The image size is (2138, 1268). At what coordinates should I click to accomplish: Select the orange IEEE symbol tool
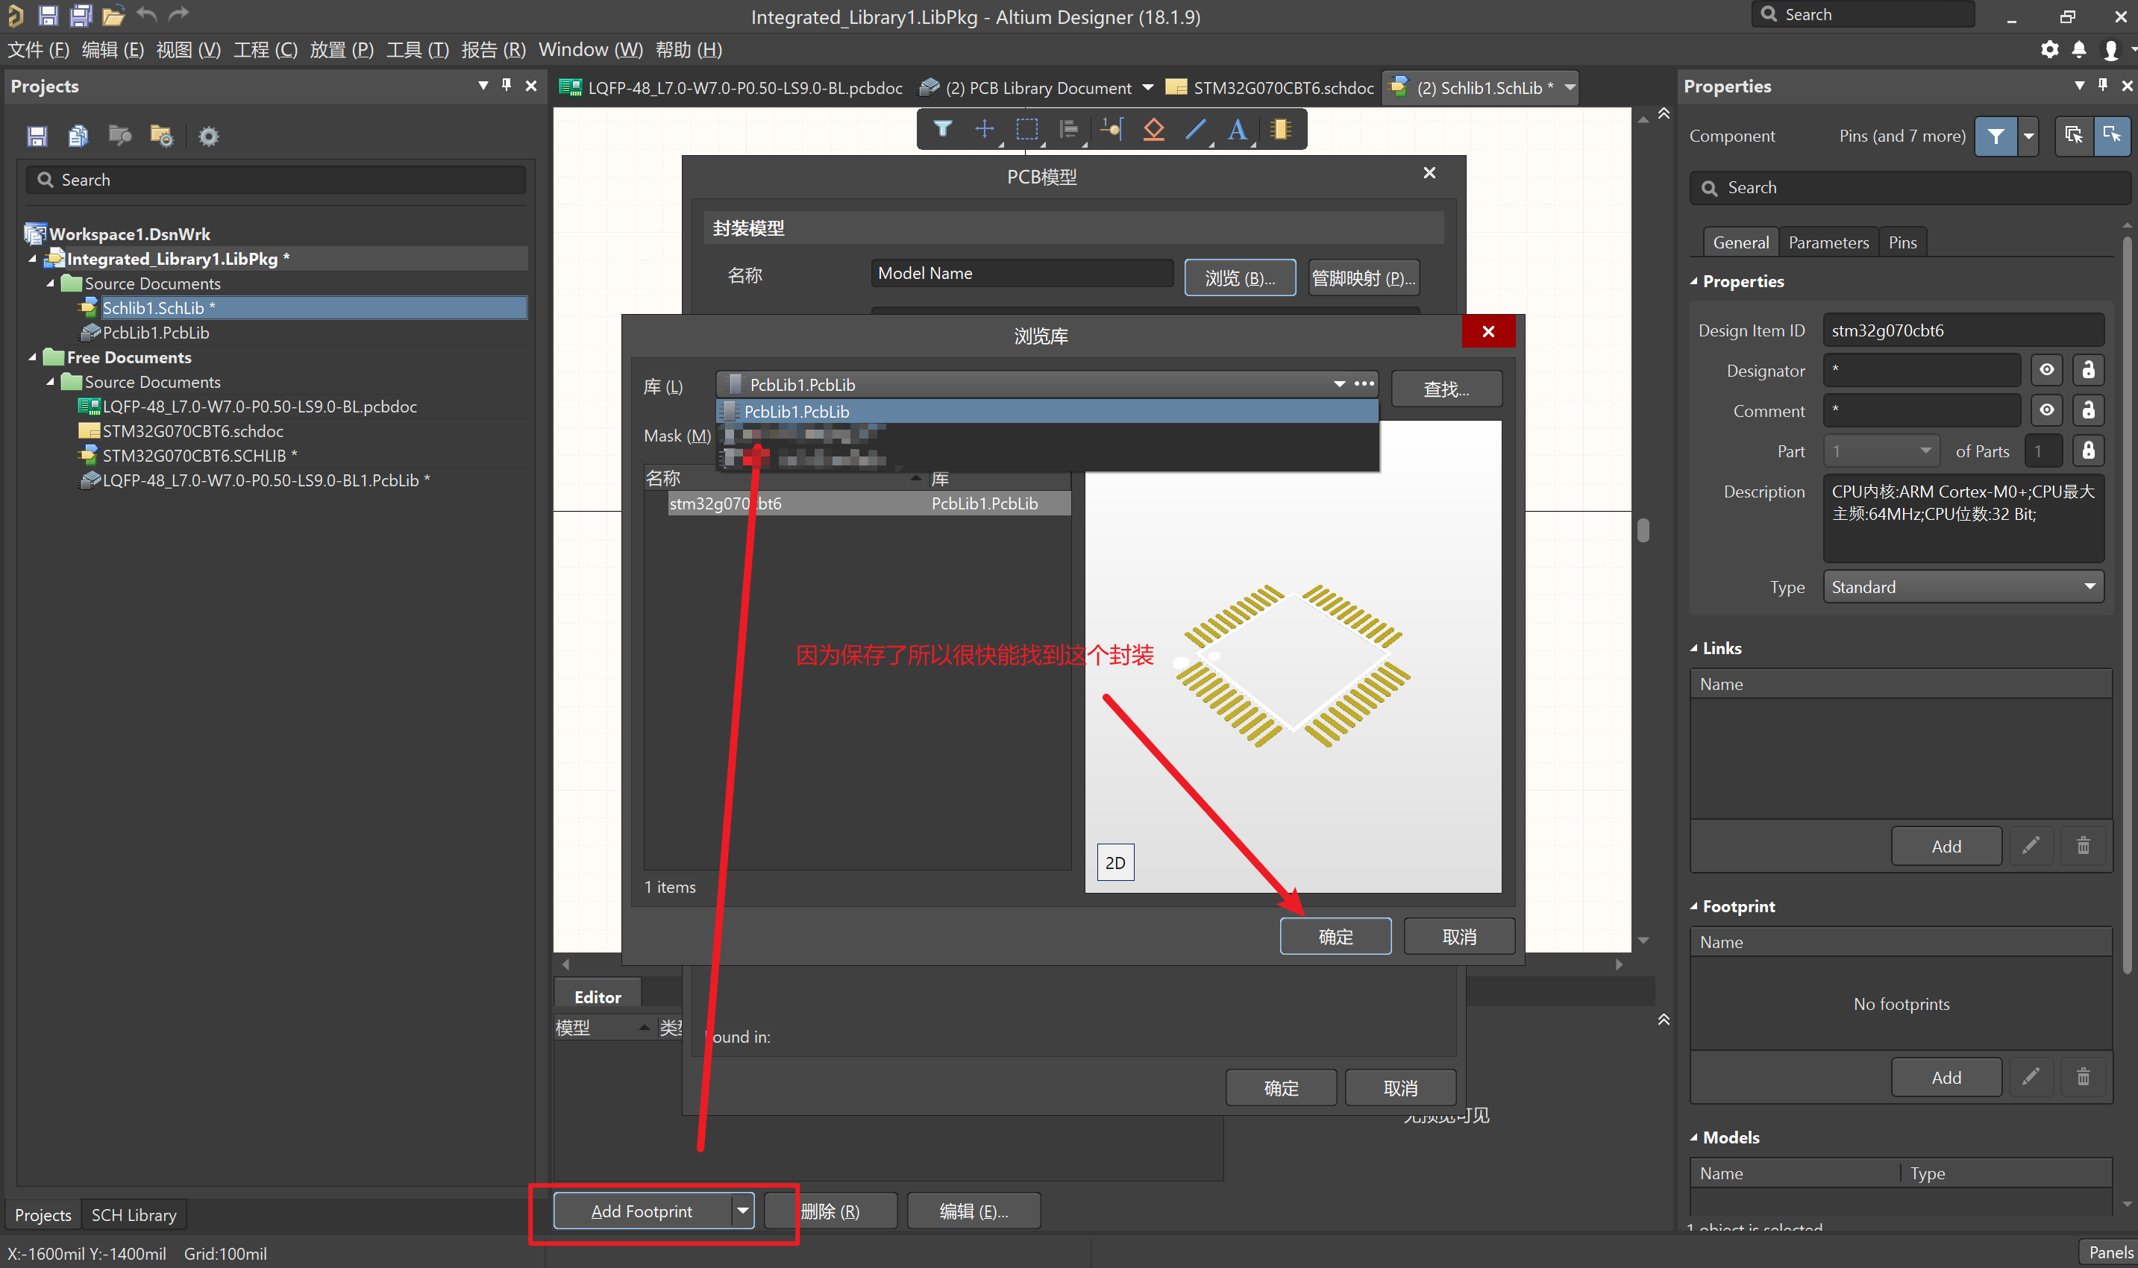(1153, 129)
